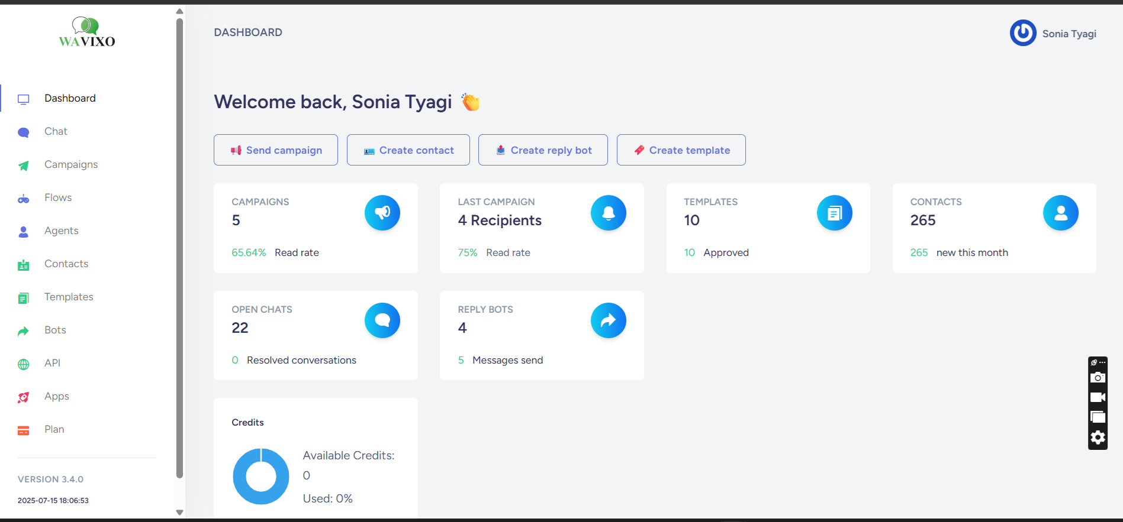
Task: Click '265 new this month' text
Action: (x=959, y=252)
